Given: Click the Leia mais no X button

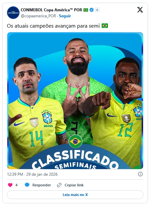Looking at the screenshot, I should tap(75, 195).
